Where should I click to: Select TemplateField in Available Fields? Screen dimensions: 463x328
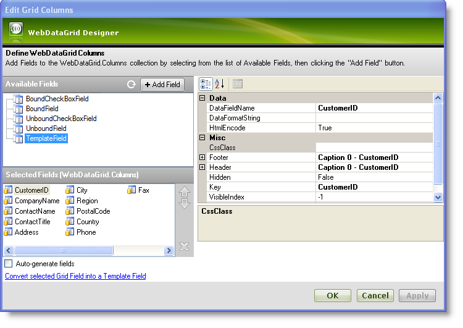(46, 138)
